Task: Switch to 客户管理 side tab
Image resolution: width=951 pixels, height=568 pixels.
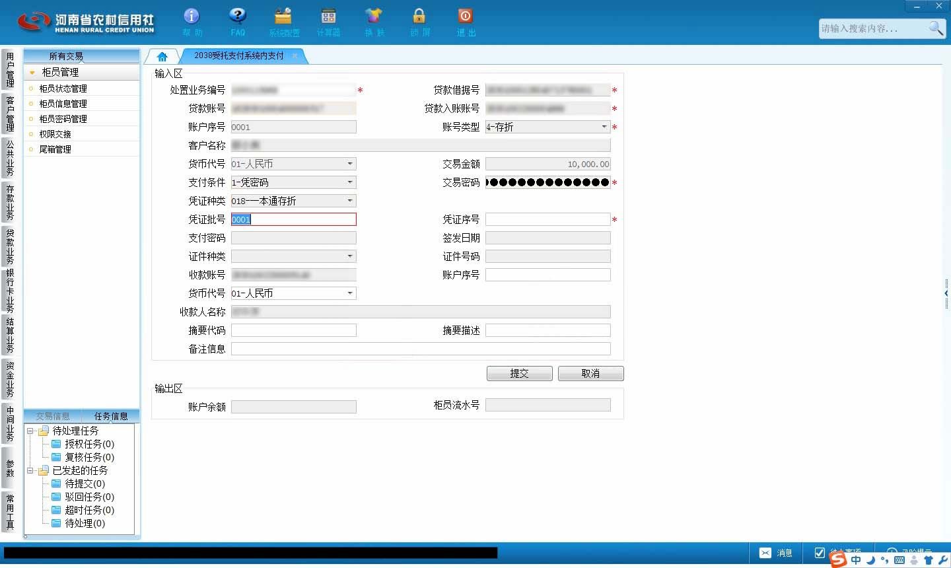Action: point(9,114)
